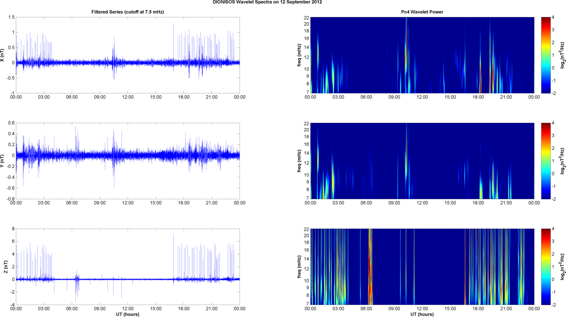Click the 1.5 tick on the X (nT) axis
The image size is (566, 317).
[11, 17]
